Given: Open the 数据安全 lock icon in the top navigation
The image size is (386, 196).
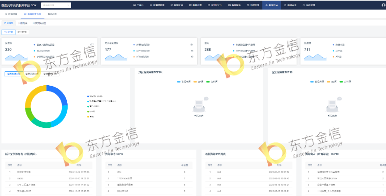Looking at the screenshot, I should [x=285, y=5].
